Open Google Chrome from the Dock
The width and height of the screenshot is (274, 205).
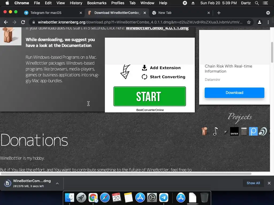point(93,198)
